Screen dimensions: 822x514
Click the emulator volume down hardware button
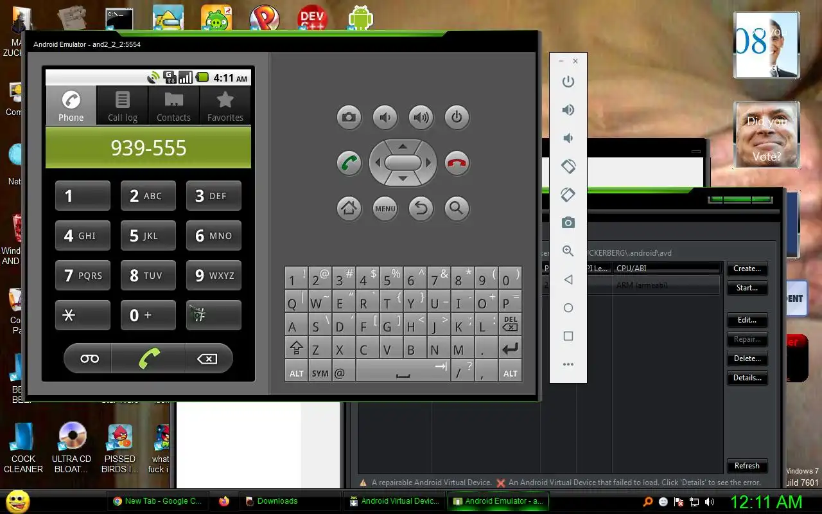pyautogui.click(x=385, y=117)
